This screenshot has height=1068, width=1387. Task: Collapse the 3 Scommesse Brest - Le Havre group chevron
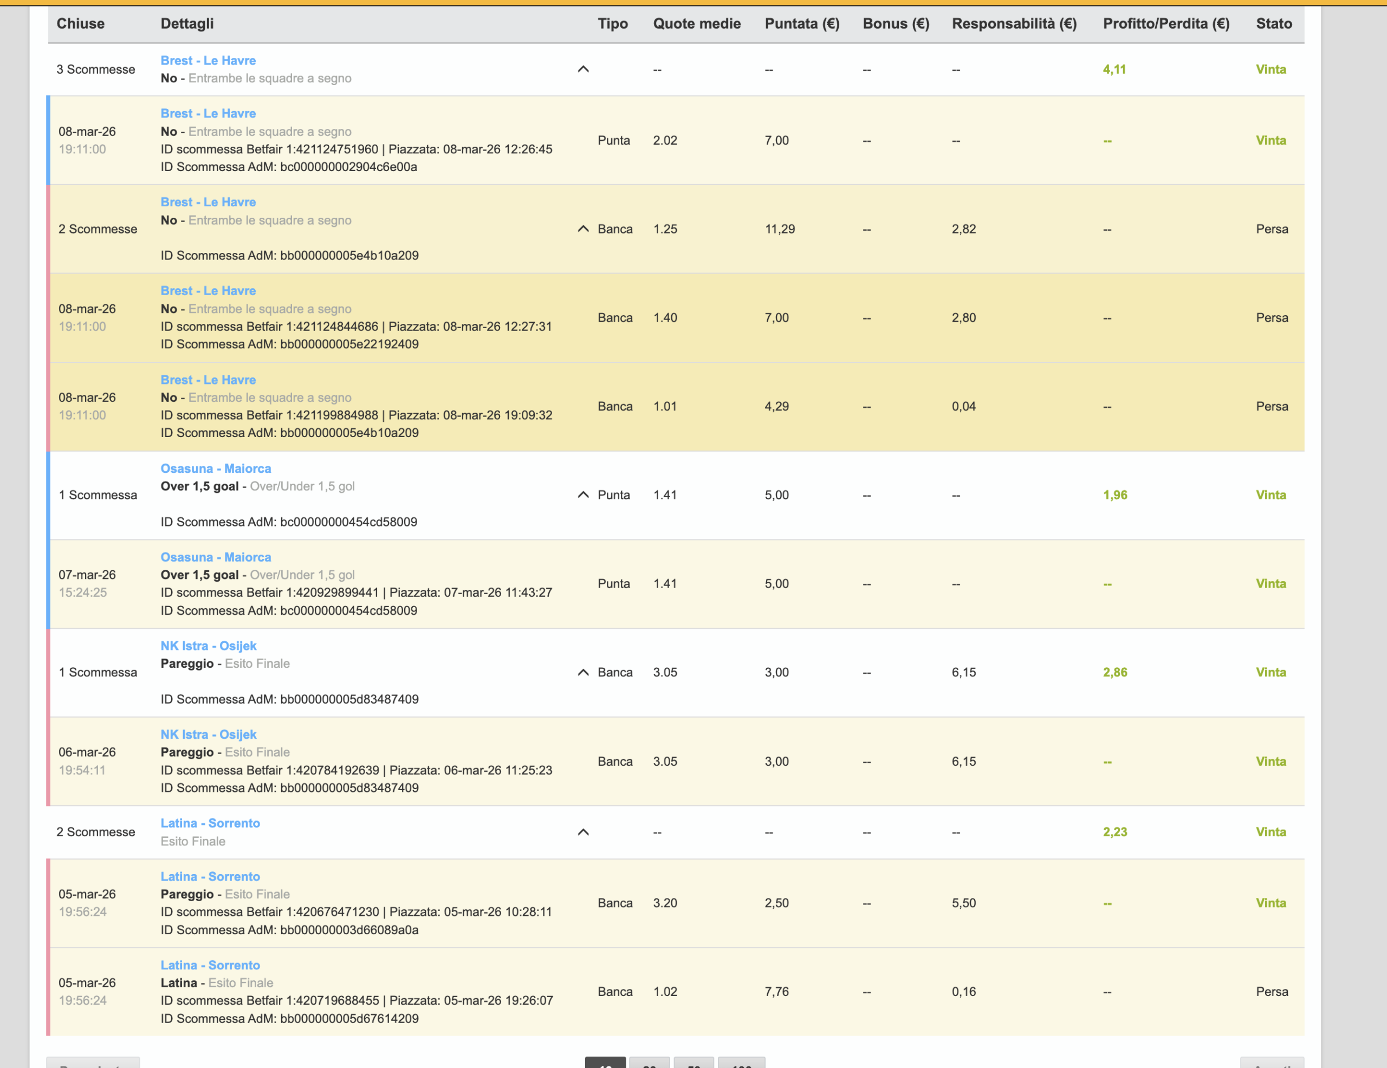point(583,69)
